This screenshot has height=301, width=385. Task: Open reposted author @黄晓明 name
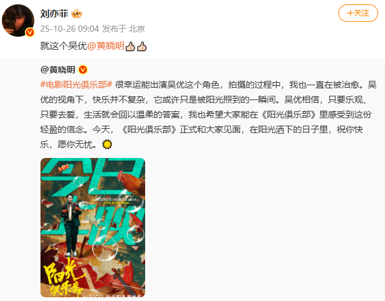coord(58,70)
